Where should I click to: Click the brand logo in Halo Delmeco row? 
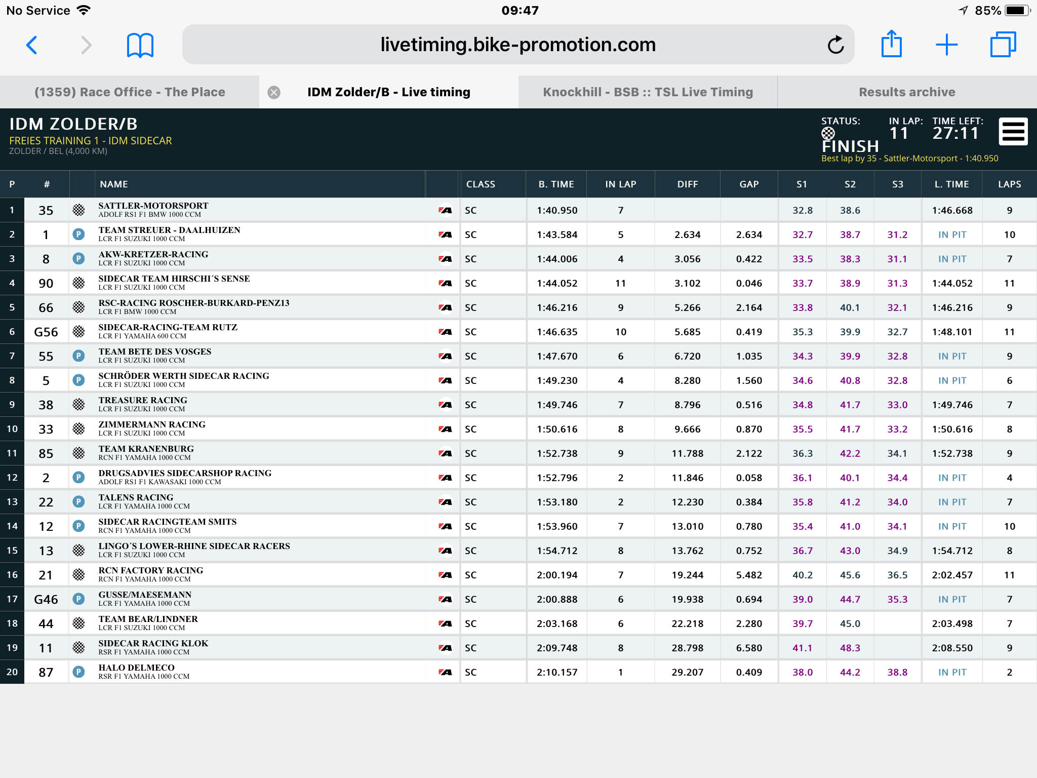[445, 672]
